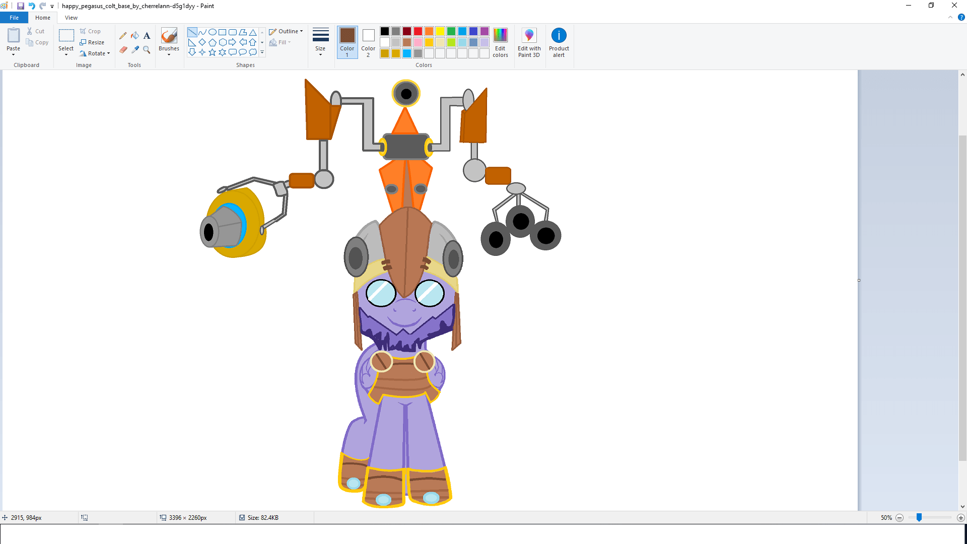Open Paint Help question mark icon
This screenshot has height=544, width=967.
(961, 18)
